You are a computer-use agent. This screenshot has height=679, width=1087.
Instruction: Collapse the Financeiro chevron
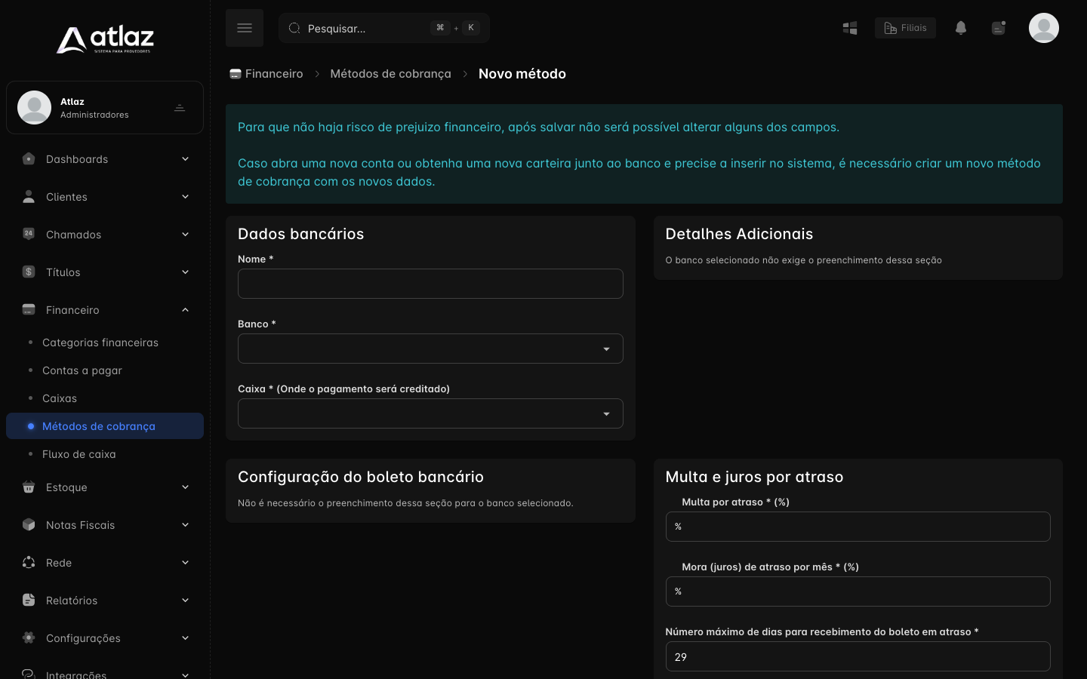tap(185, 309)
